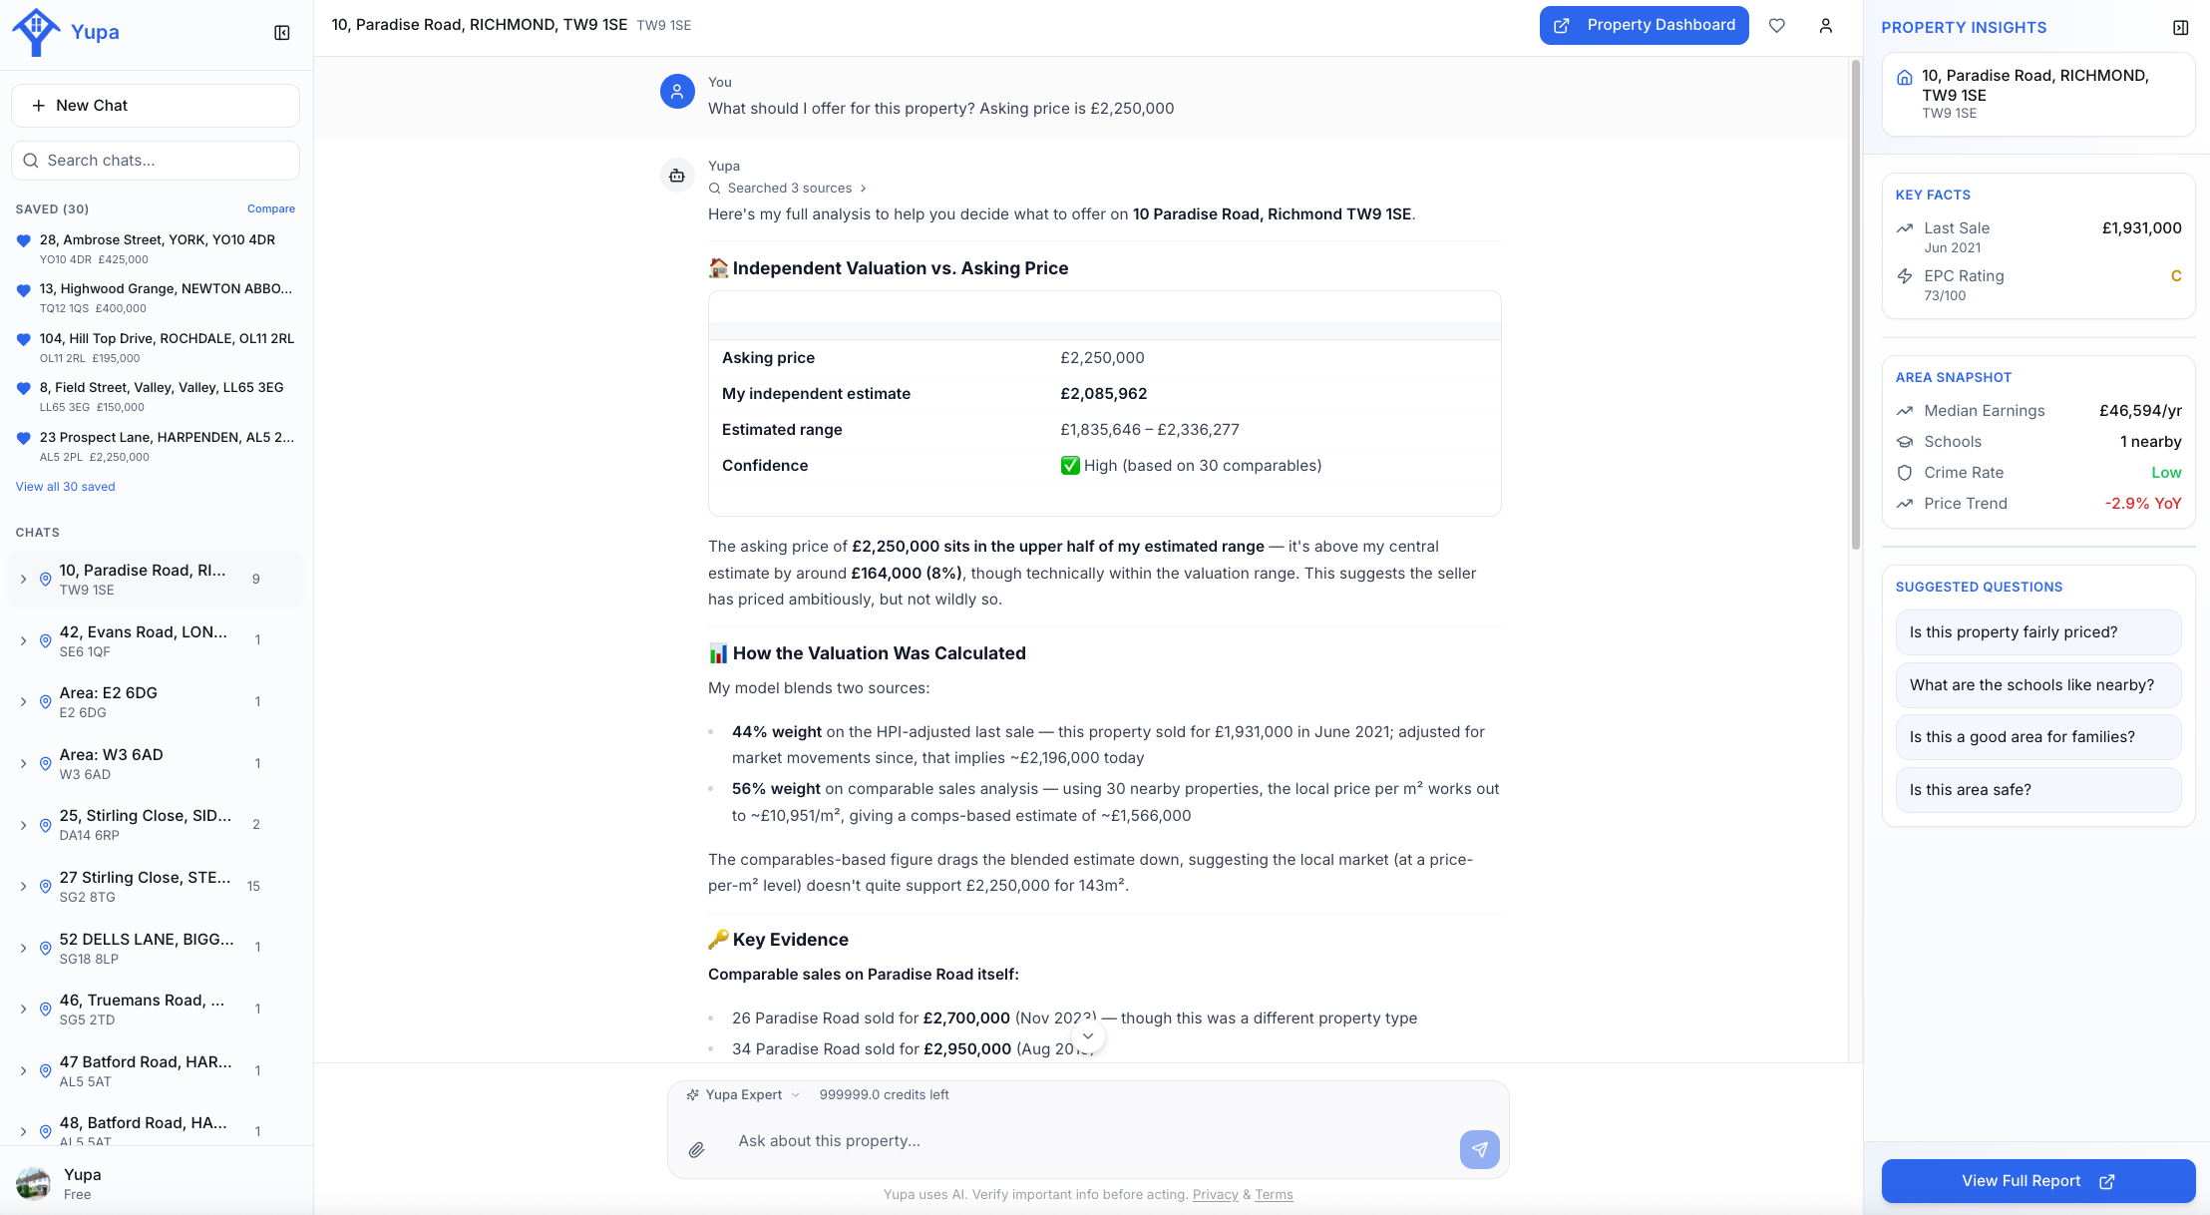The image size is (2210, 1215).
Task: Click the Median Earnings £46,594/yr value
Action: [2140, 411]
